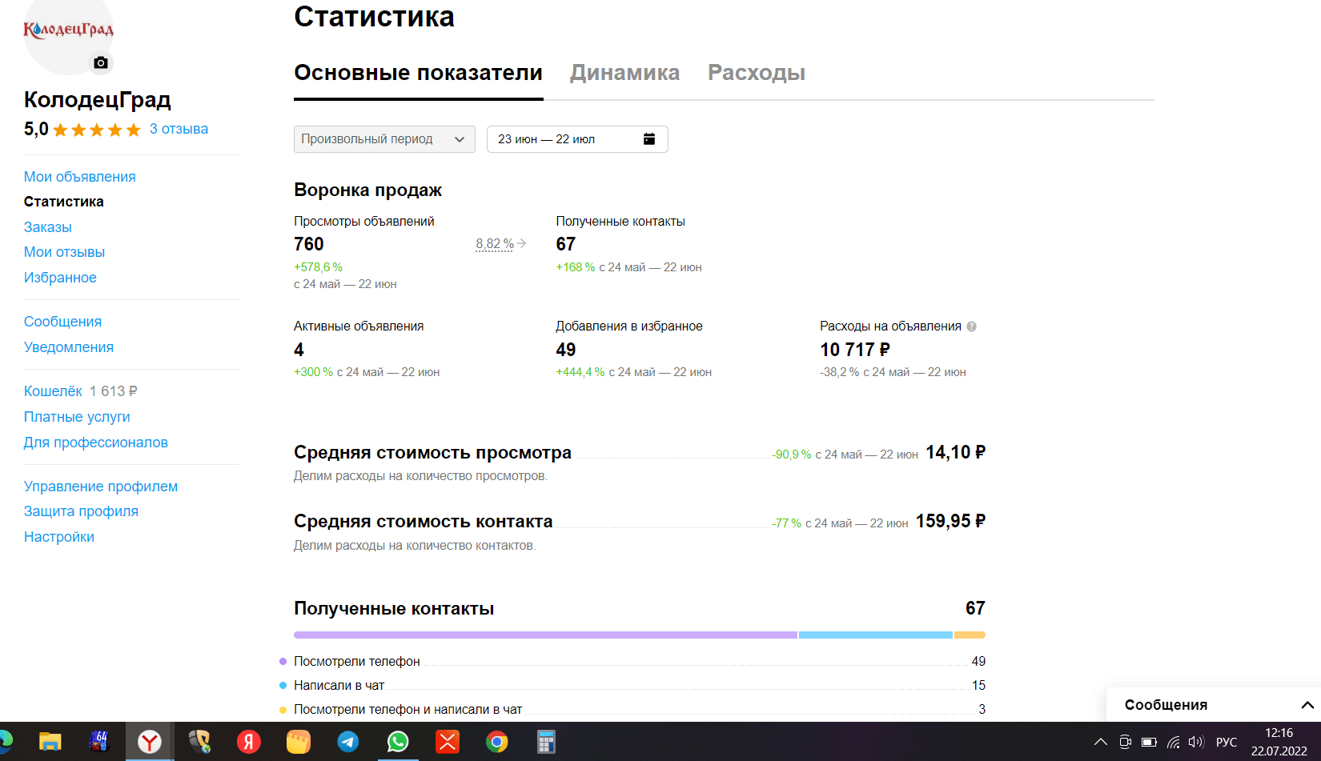Click the 3 отзыва reviews link

(179, 129)
